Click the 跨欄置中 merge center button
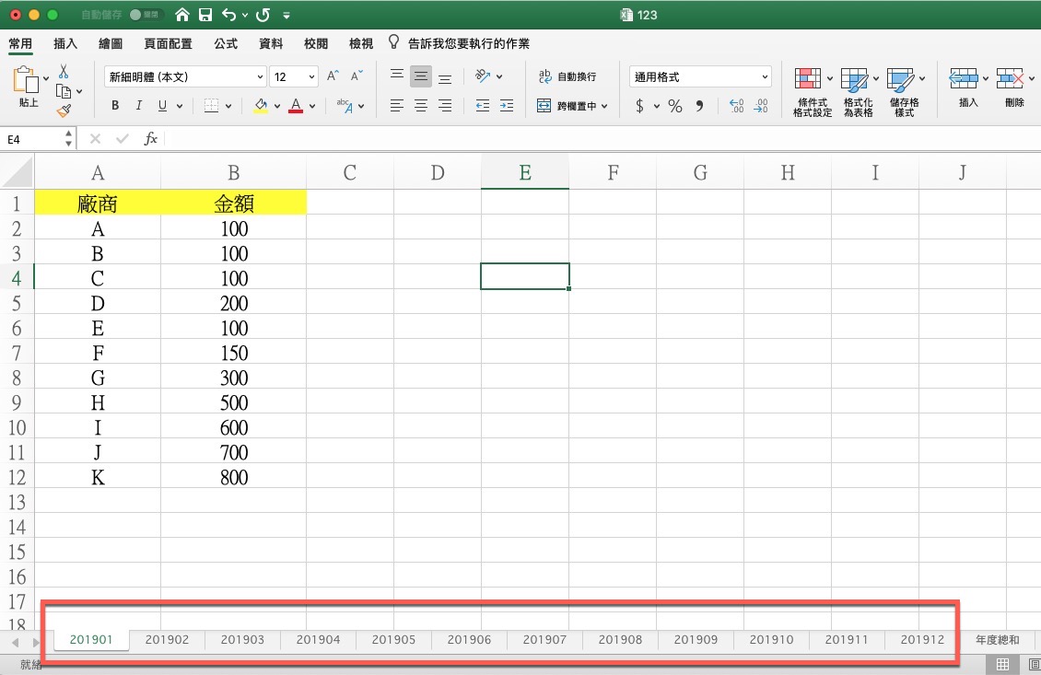The image size is (1041, 675). (572, 106)
